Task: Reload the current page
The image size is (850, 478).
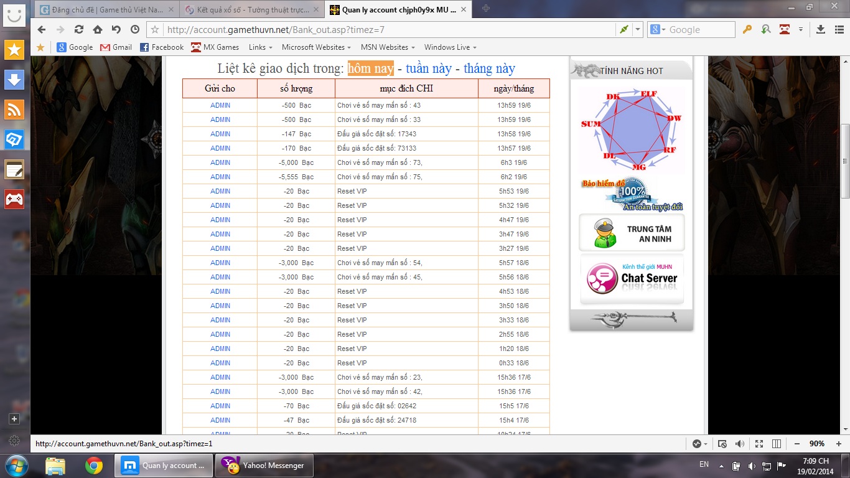Action: 79,29
